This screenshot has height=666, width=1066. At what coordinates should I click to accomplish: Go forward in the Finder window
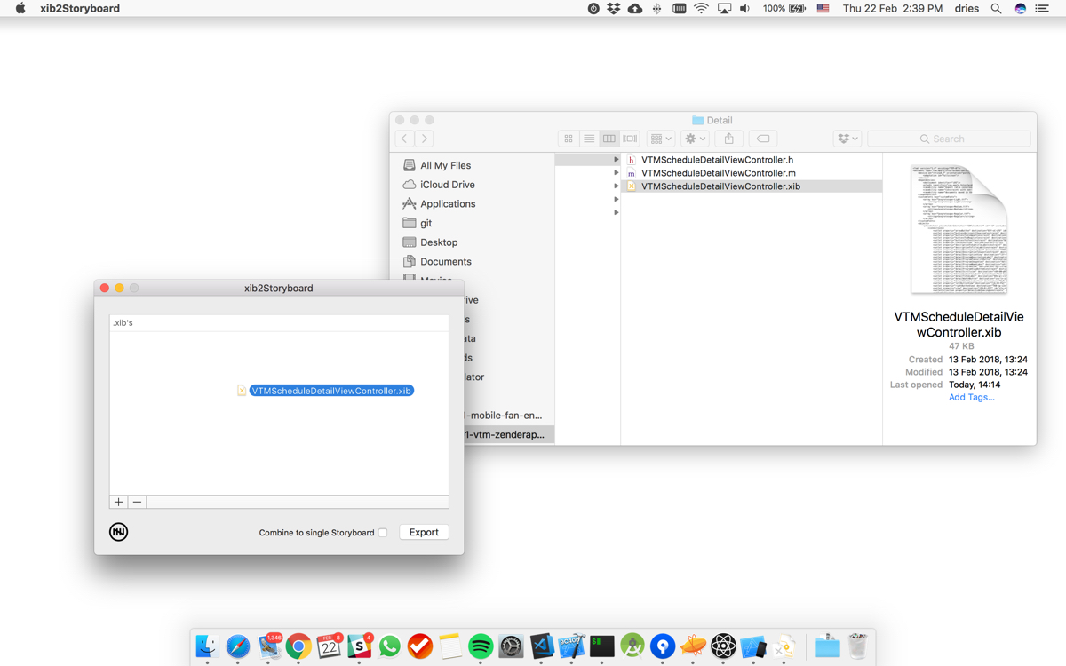425,139
